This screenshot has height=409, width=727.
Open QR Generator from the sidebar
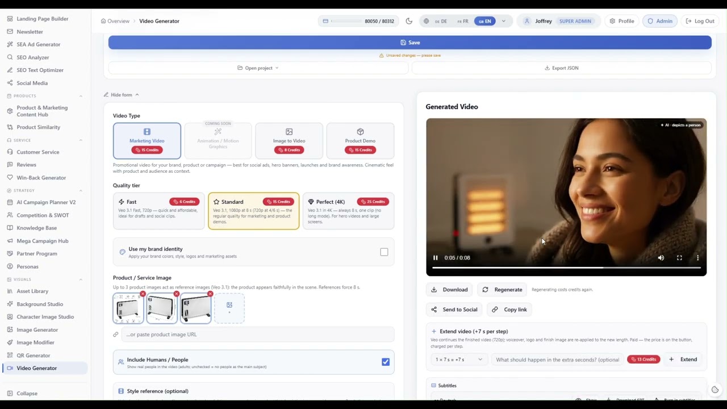[x=34, y=356]
